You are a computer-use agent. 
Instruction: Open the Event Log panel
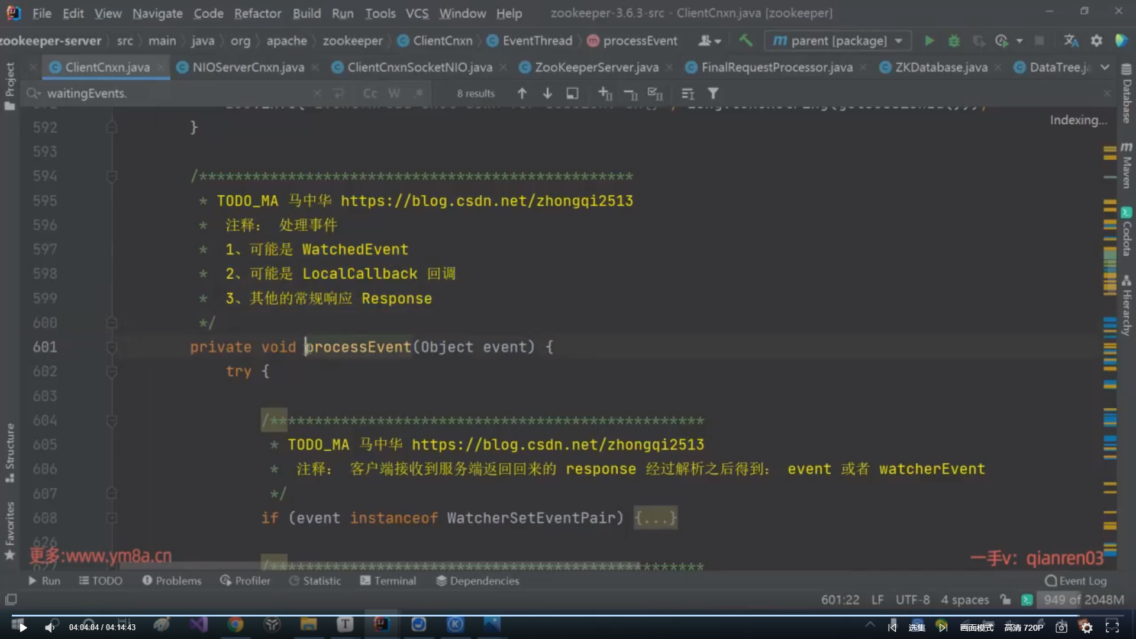coord(1076,581)
